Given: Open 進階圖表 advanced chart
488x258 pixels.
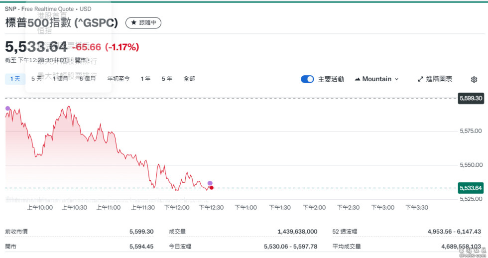Looking at the screenshot, I should tap(435, 79).
